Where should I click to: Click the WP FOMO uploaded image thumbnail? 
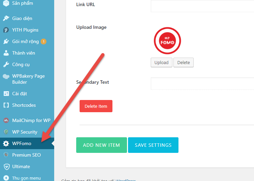click(x=167, y=41)
